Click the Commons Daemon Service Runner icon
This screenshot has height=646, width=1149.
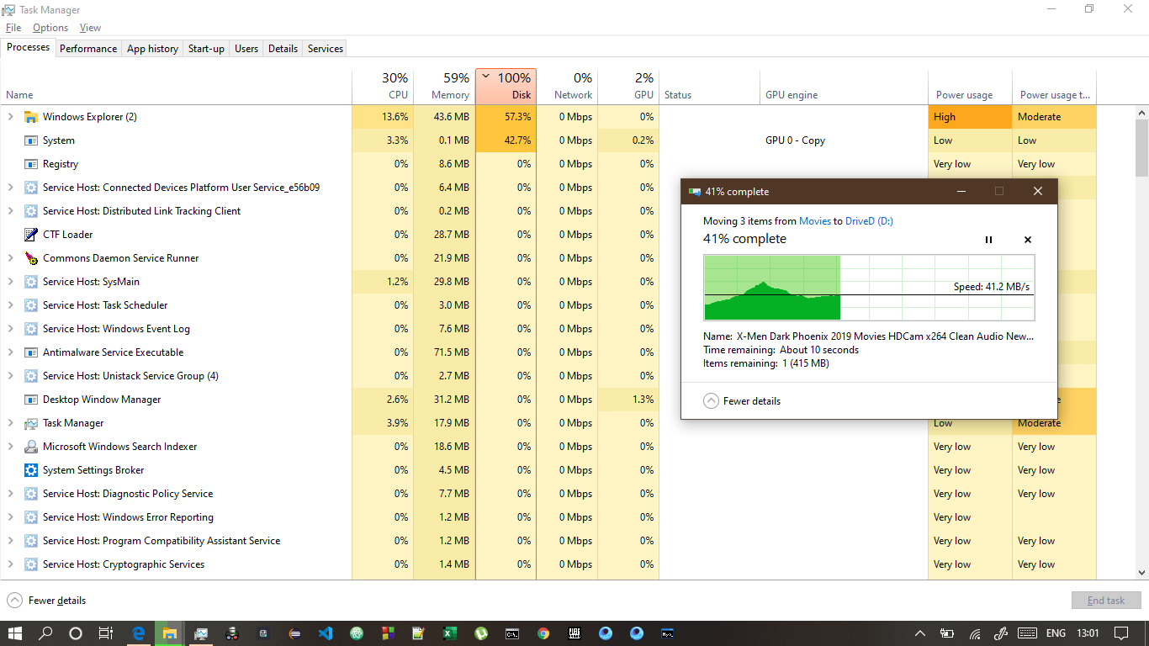point(31,258)
